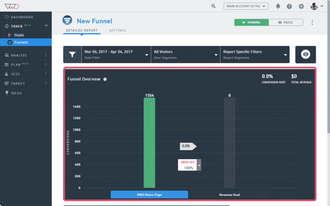Select the Revenue Goal step
This screenshot has height=206, width=330.
tap(229, 195)
